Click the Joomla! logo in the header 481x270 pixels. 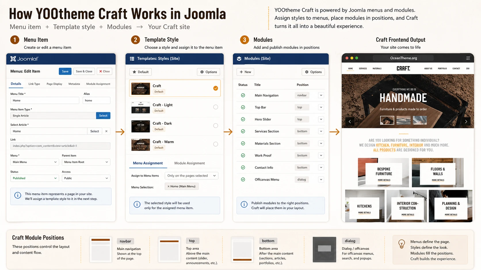[24, 59]
